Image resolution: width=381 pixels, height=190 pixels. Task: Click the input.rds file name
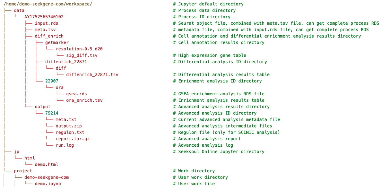pos(47,23)
